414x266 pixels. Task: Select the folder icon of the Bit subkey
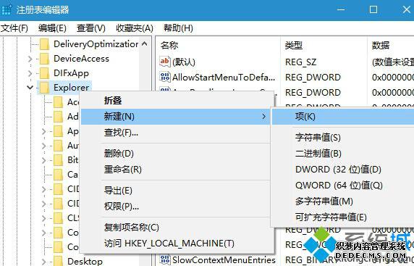click(58, 160)
